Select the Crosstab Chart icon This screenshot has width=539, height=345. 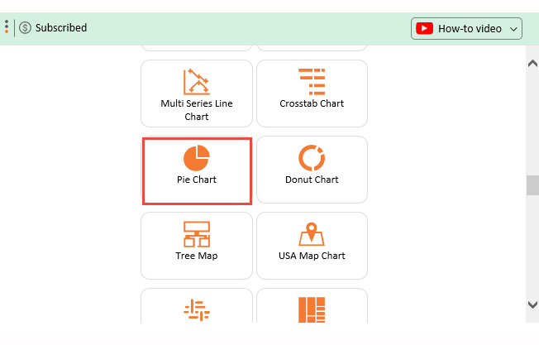click(312, 81)
